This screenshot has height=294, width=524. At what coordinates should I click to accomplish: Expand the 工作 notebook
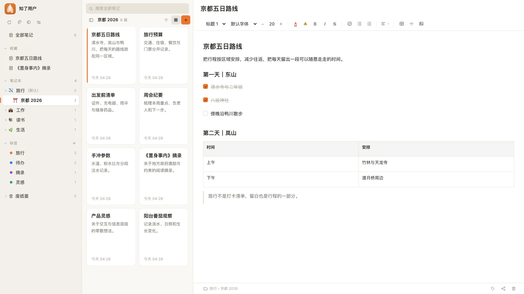(6, 110)
